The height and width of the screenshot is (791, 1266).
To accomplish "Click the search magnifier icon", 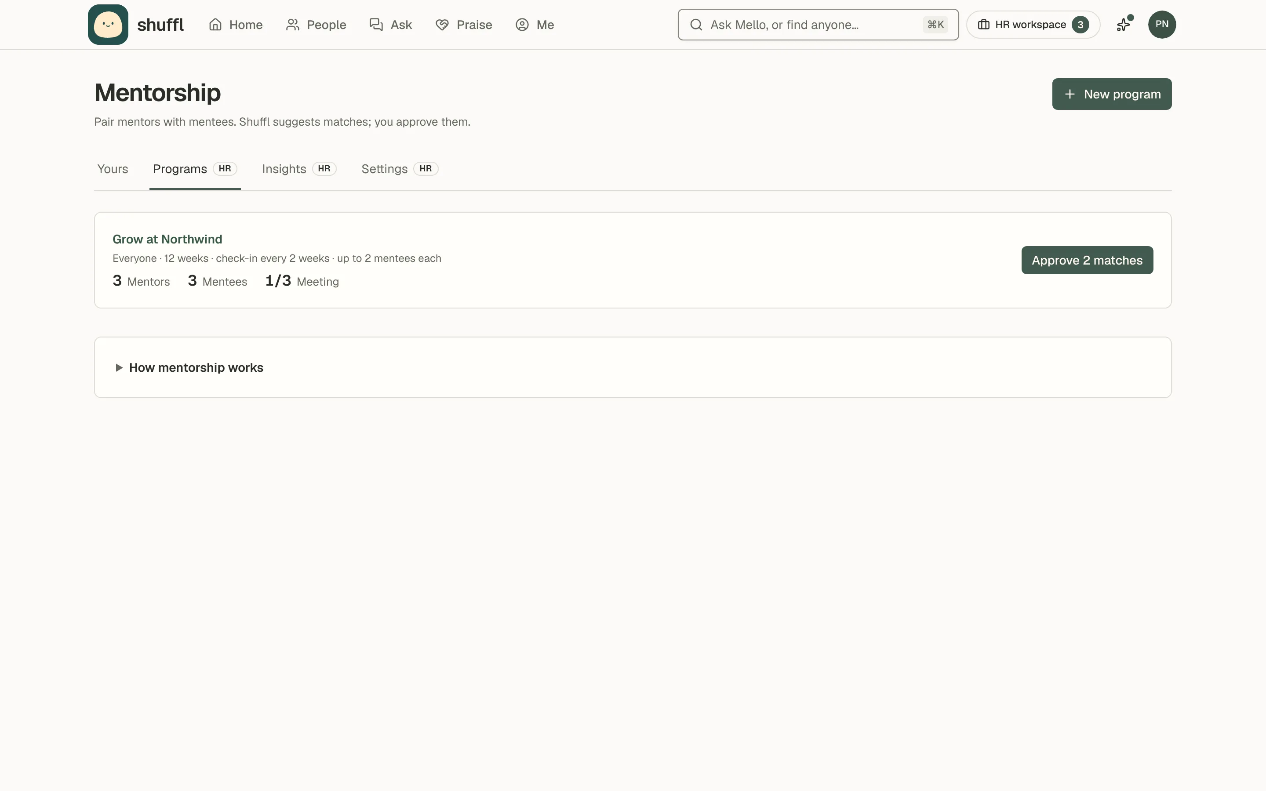I will [x=696, y=25].
